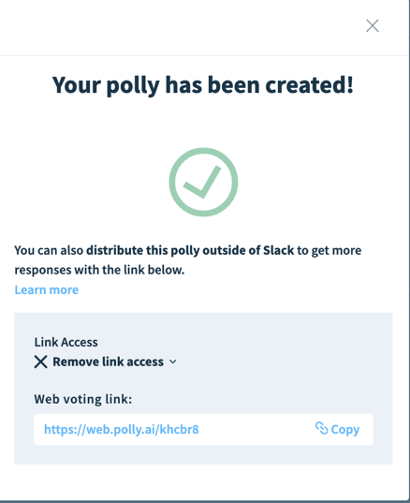Open the web.polly.ai/khcbr8 voting URL
This screenshot has height=503, width=410.
coord(121,429)
